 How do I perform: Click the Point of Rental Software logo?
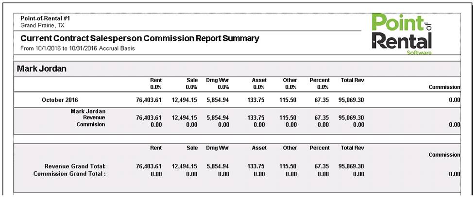tap(402, 34)
